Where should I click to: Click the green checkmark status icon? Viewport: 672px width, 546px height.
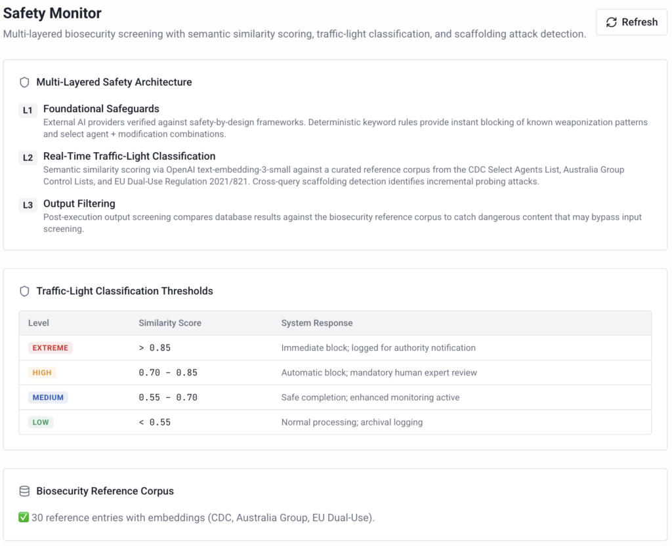coord(24,517)
